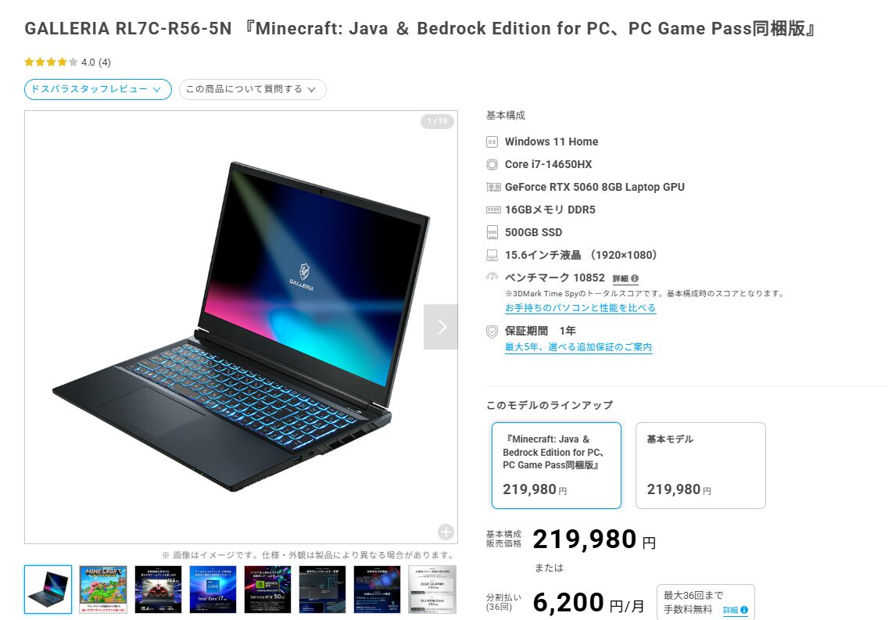This screenshot has width=888, height=620.
Task: Click the GeForce RTX GPU spec icon
Action: 493,188
